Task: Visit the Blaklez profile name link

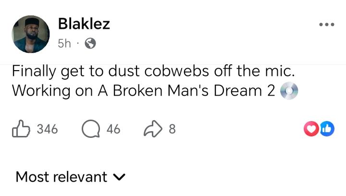Action: (84, 24)
